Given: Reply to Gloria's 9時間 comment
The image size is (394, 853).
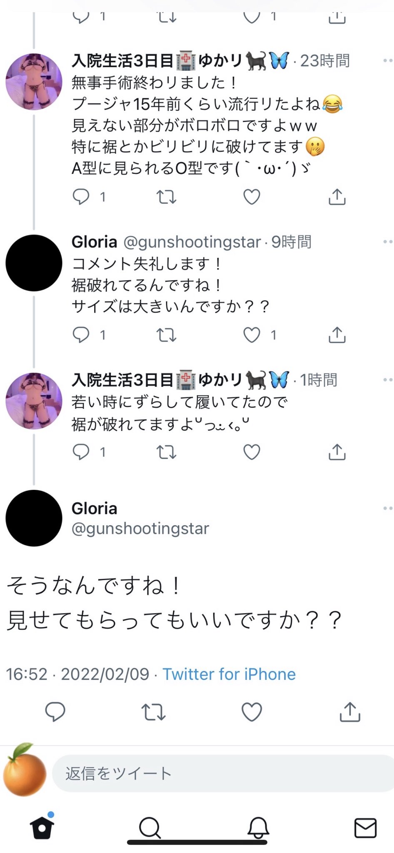Looking at the screenshot, I should point(81,335).
